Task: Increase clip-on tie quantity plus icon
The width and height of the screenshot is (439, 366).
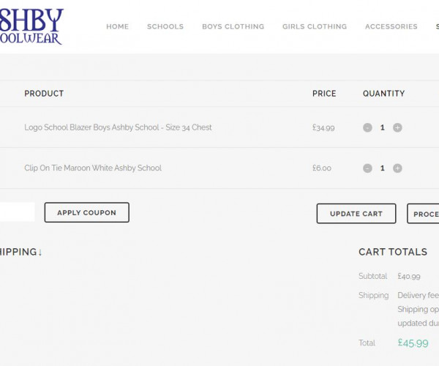Action: point(397,168)
